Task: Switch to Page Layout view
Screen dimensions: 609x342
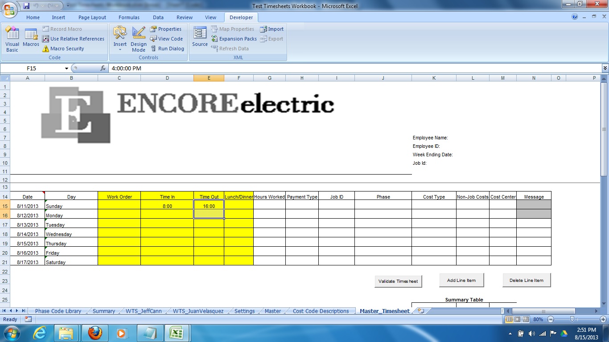Action: coord(517,319)
